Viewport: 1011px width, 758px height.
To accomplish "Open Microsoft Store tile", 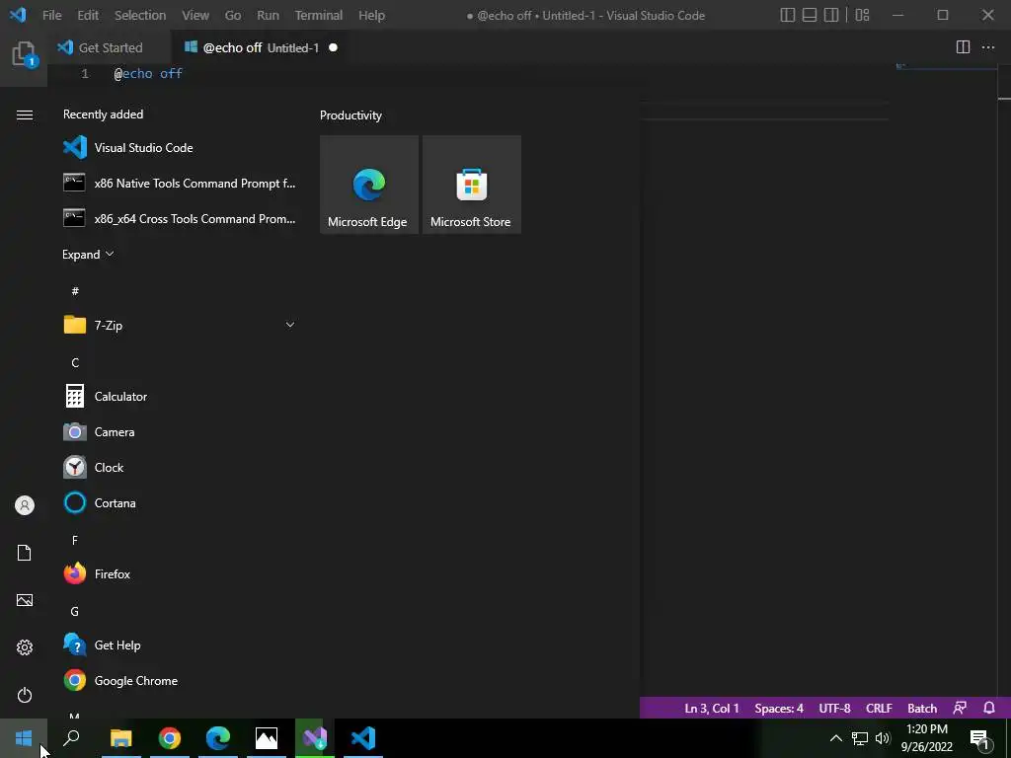I will click(471, 185).
